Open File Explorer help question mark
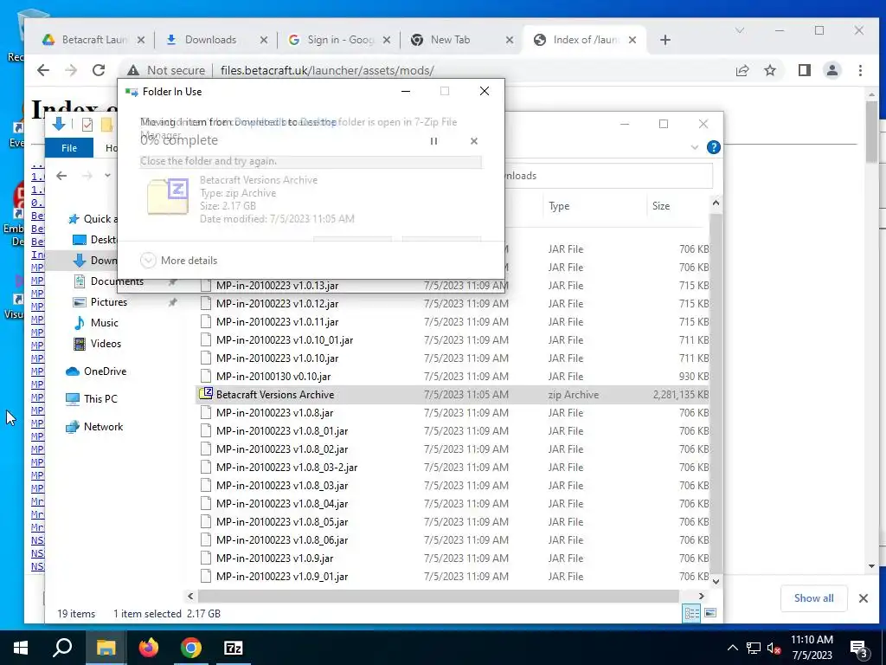The width and height of the screenshot is (886, 665). coord(714,147)
